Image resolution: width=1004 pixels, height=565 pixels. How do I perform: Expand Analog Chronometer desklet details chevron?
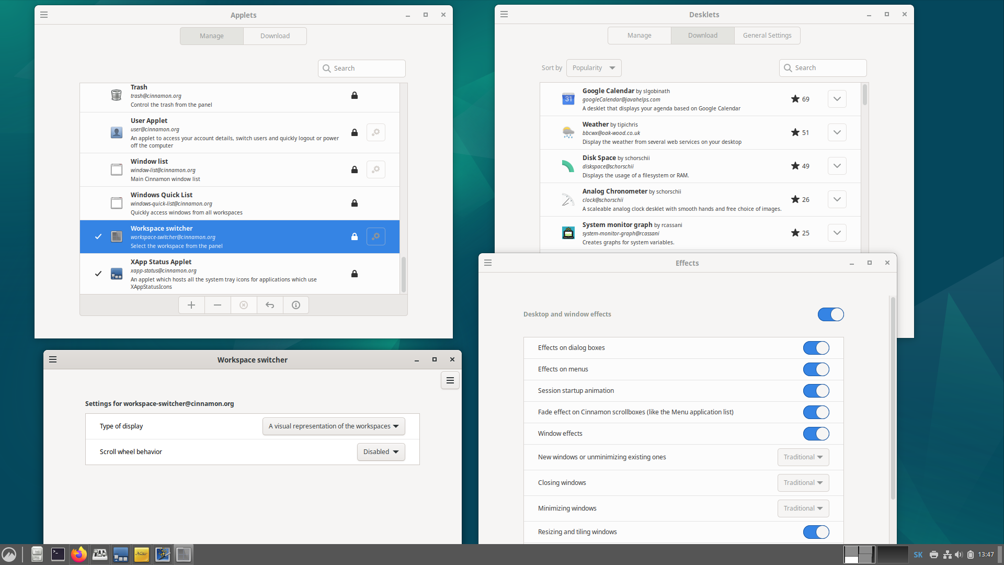[837, 199]
